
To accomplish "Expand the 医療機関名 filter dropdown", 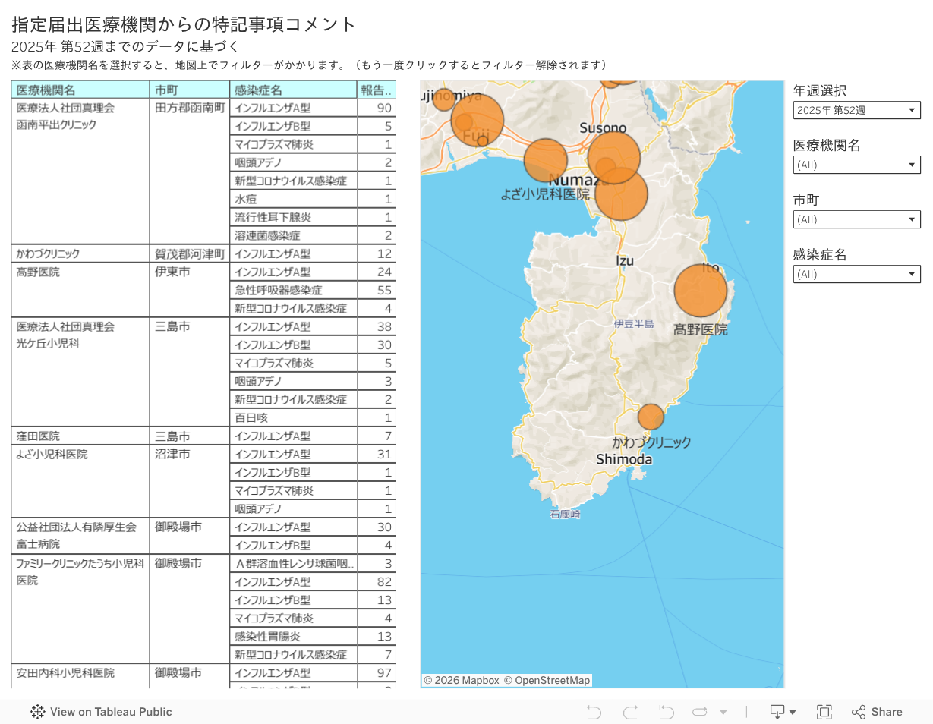I will pyautogui.click(x=856, y=165).
